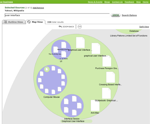Image resolution: width=150 pixels, height=124 pixels.
Task: Click Add/Remove sources link
Action: click(38, 8)
